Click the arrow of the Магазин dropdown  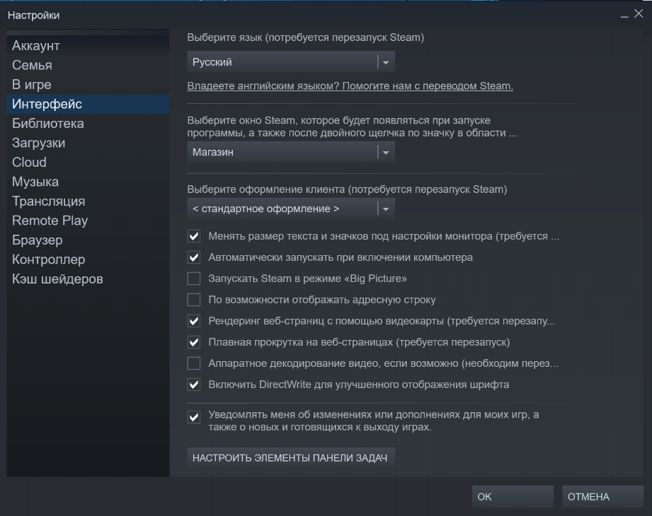point(386,153)
